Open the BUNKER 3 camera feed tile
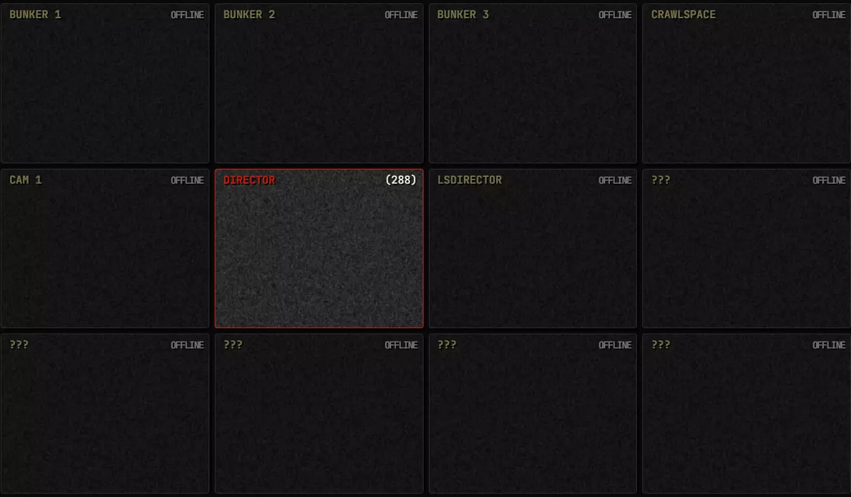Screen dimensions: 851x497 pos(533,83)
